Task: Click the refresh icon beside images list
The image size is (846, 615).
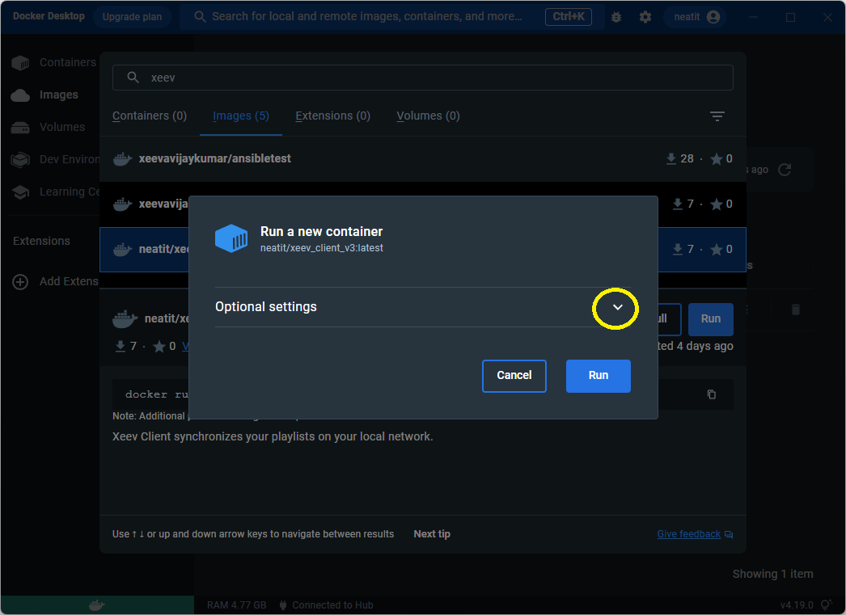Action: pyautogui.click(x=784, y=170)
